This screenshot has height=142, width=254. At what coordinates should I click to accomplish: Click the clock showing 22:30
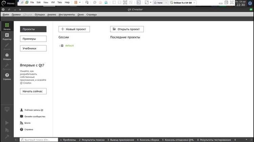click(240, 5)
